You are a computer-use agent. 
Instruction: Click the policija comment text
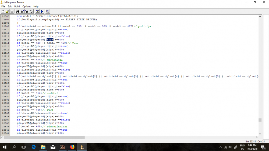click(x=144, y=26)
